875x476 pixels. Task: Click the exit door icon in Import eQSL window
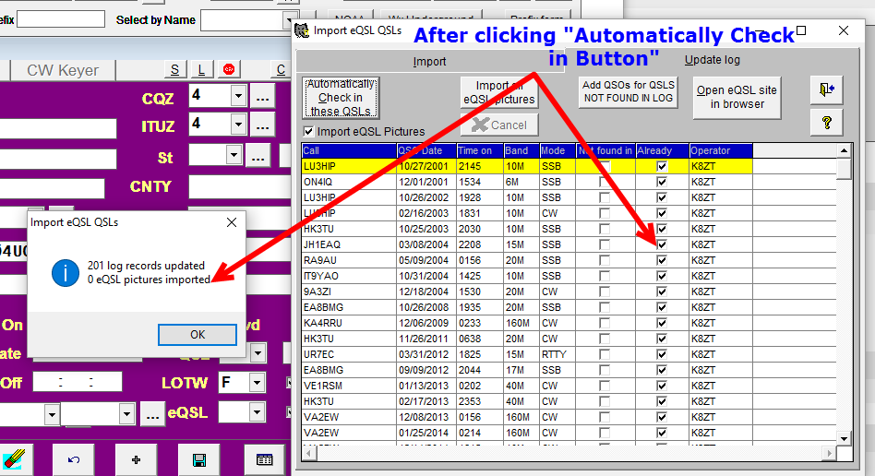tap(826, 89)
